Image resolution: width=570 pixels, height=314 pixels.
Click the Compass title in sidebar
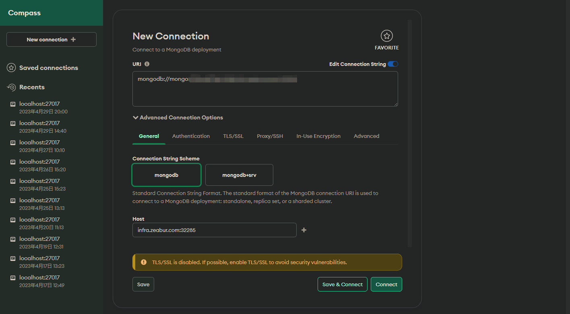coord(24,13)
